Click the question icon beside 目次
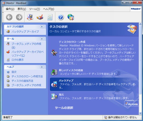Image resolution: width=143 pixels, height=121 pixels. (x=8, y=72)
